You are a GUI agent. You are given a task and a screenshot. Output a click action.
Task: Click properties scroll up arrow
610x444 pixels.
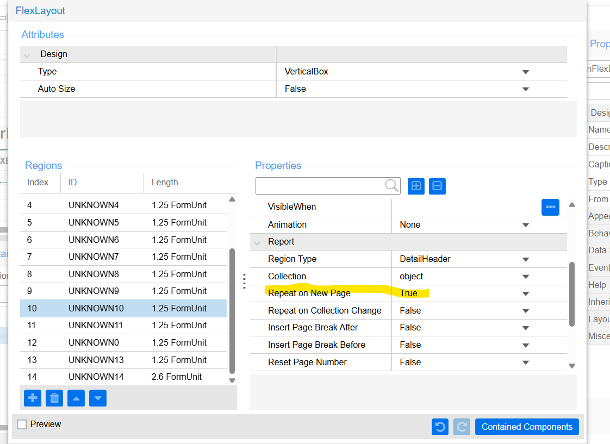click(x=572, y=204)
